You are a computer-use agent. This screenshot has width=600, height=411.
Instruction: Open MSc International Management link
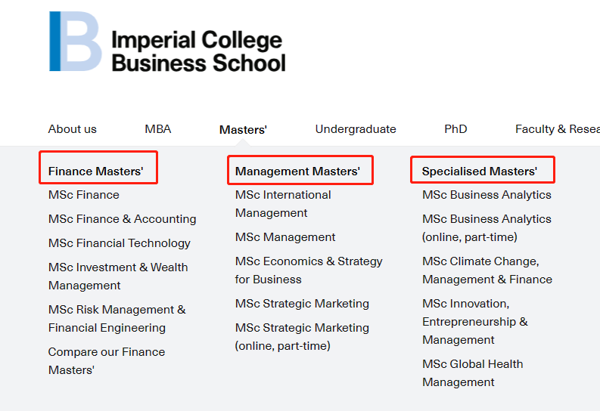pos(283,204)
